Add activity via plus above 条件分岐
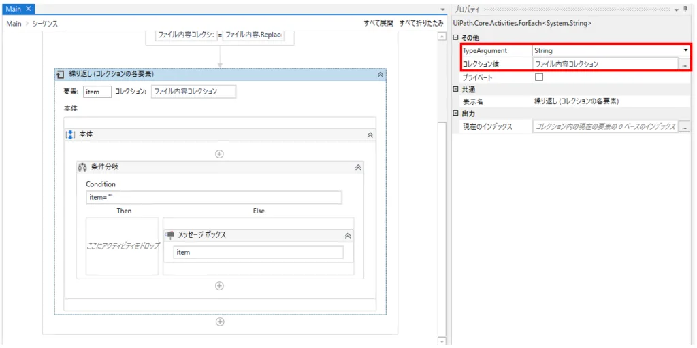This screenshot has width=697, height=348. (219, 154)
